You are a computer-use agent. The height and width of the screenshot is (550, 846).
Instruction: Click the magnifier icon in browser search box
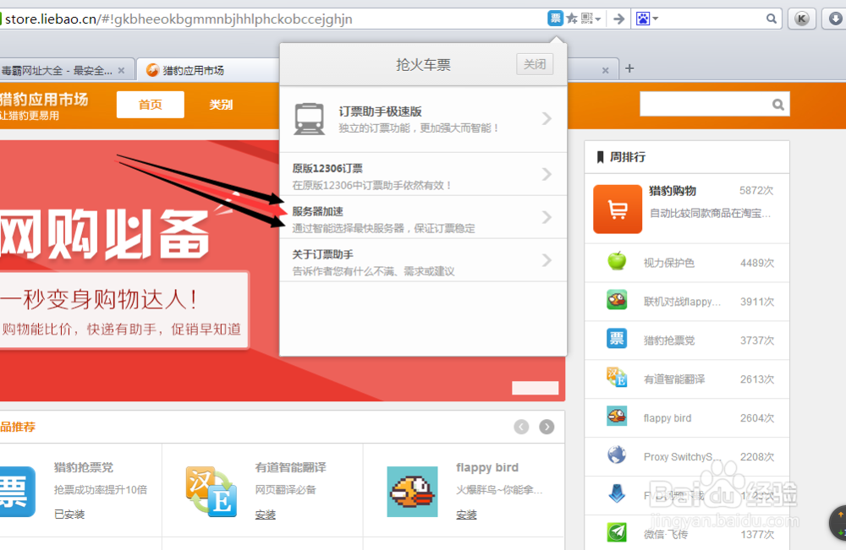[772, 19]
